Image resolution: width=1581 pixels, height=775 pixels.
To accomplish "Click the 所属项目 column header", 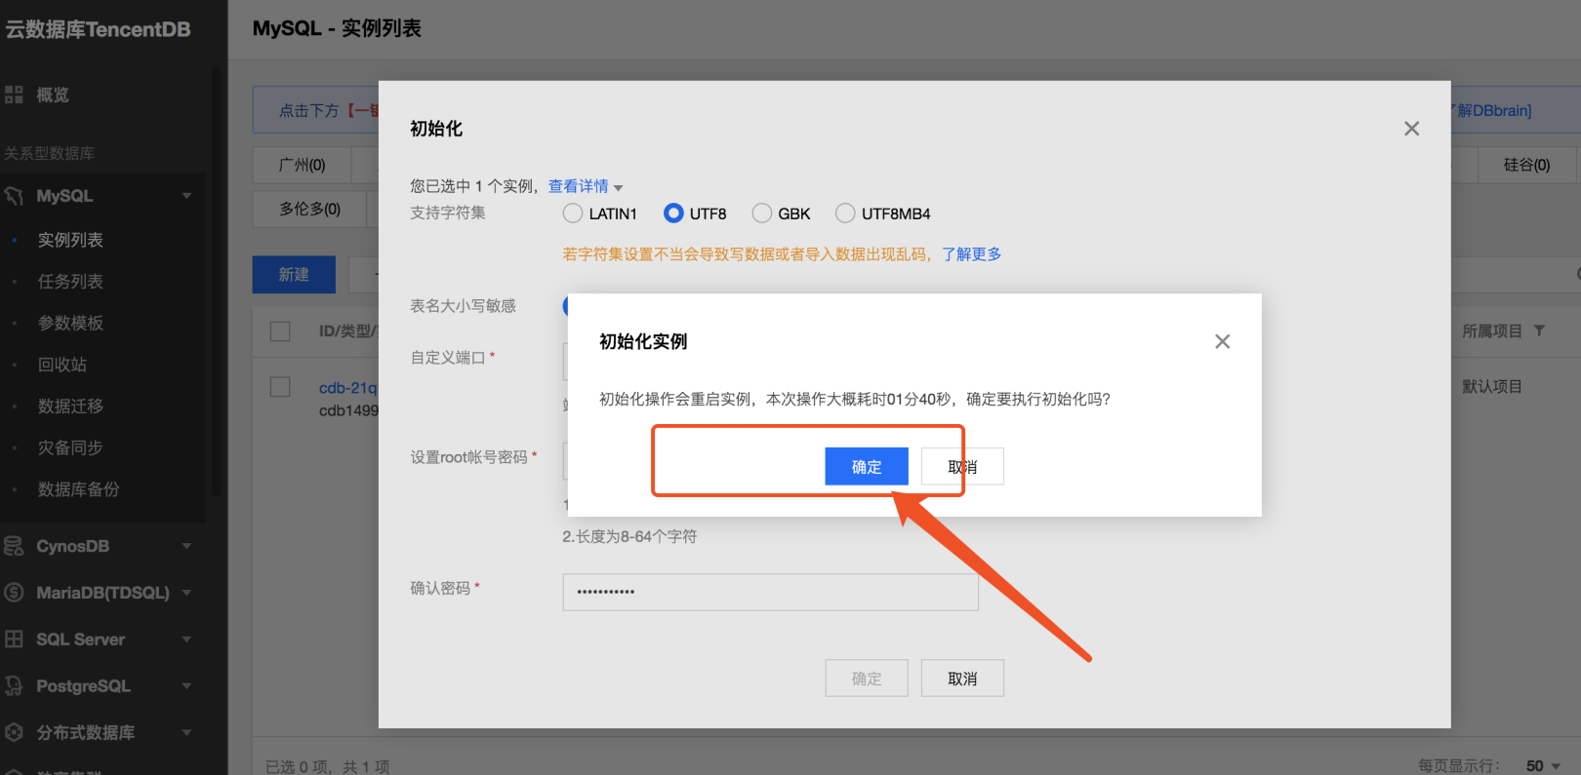I will (x=1492, y=331).
